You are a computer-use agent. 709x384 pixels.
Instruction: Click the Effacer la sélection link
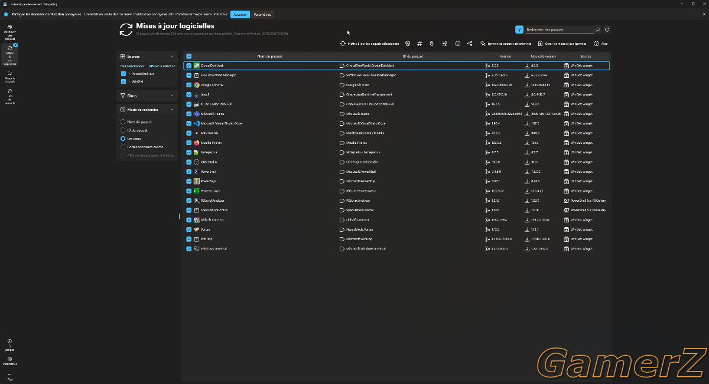point(162,66)
